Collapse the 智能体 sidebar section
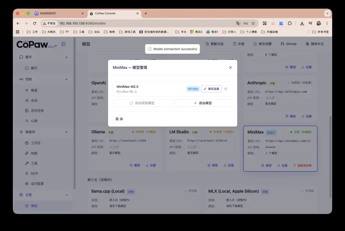 click(x=66, y=132)
